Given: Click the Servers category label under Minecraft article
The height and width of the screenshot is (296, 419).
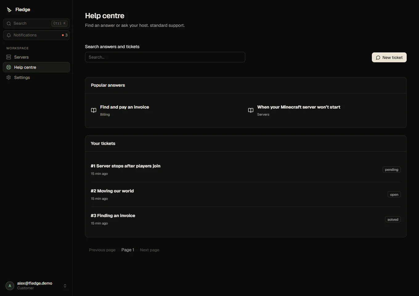Looking at the screenshot, I should point(263,114).
